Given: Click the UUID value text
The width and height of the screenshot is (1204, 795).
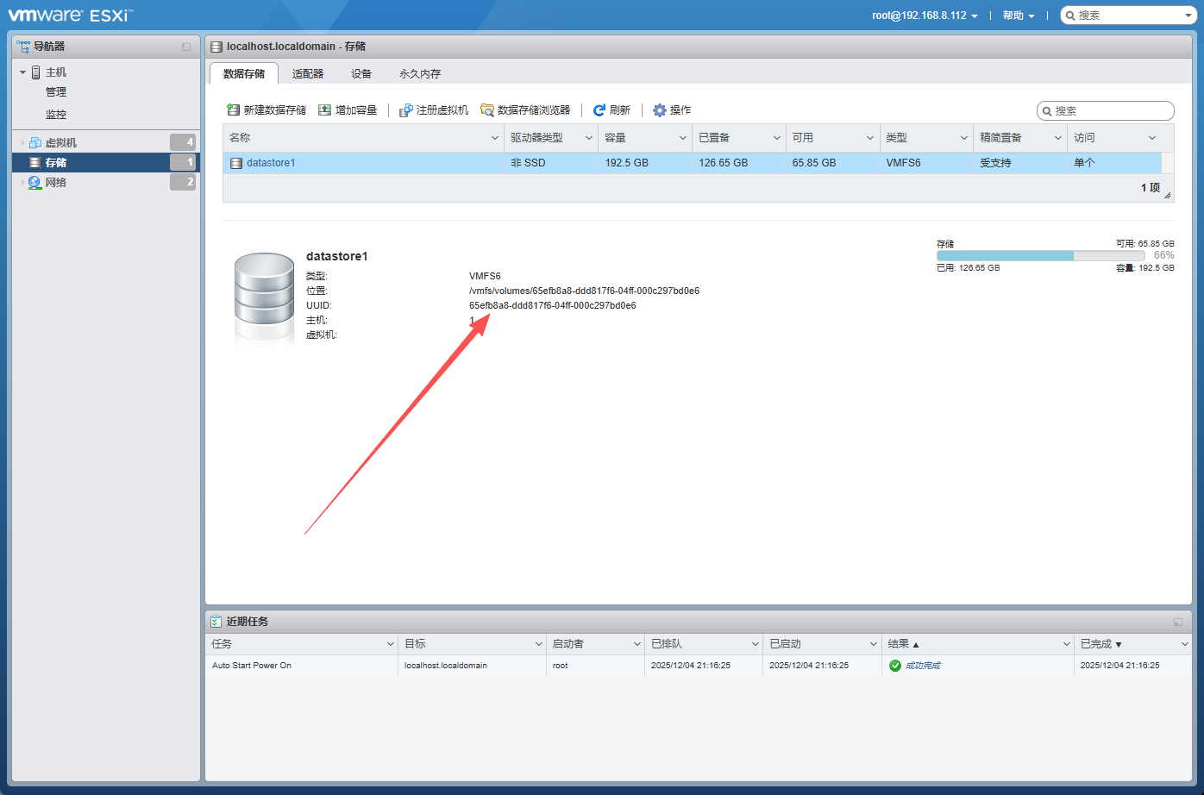Looking at the screenshot, I should pos(553,306).
